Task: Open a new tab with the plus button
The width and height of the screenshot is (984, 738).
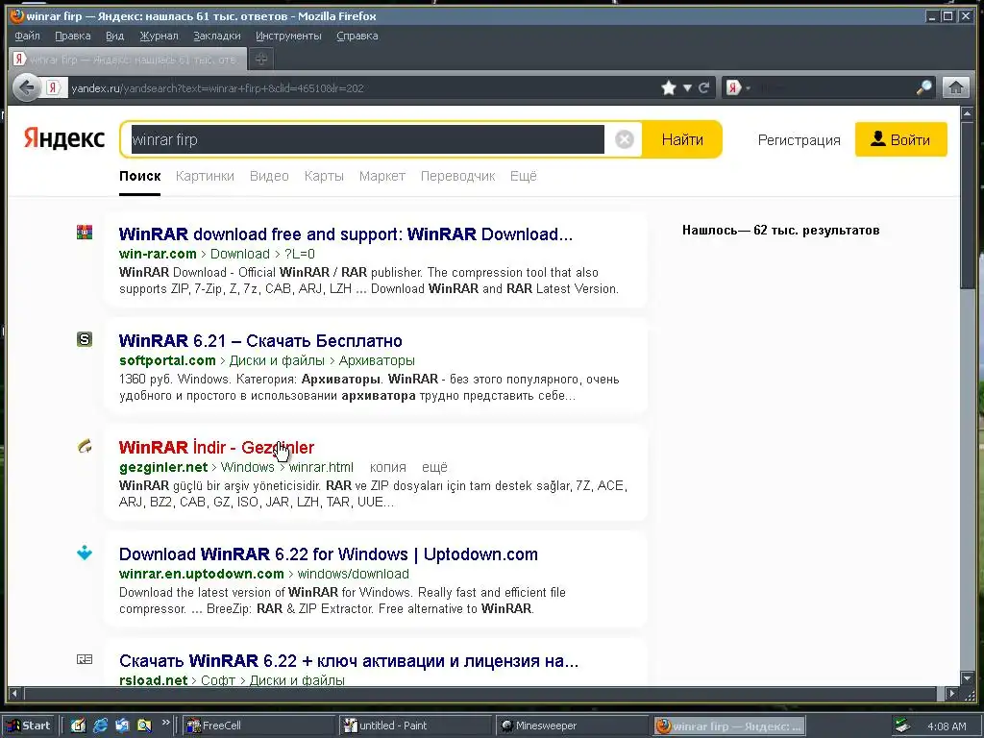Action: click(x=261, y=59)
